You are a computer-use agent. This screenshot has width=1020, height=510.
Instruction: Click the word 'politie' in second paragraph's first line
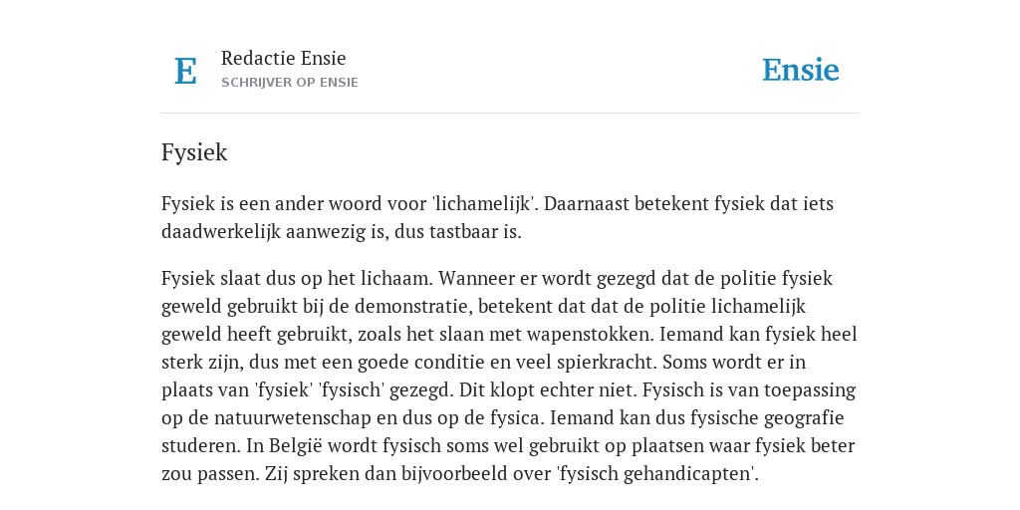click(748, 279)
